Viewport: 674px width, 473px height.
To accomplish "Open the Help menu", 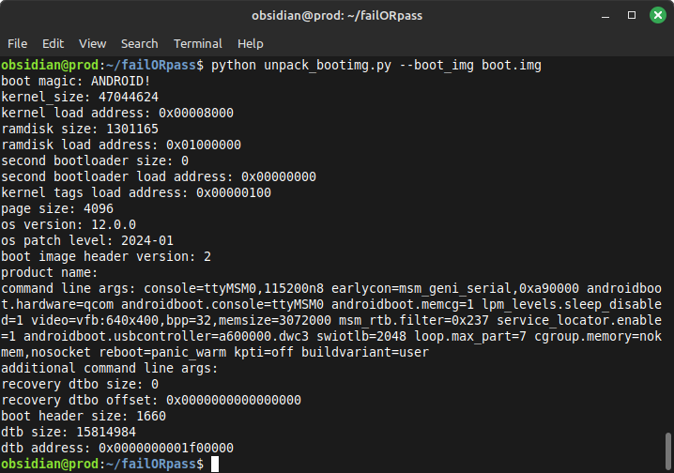I will pyautogui.click(x=250, y=43).
